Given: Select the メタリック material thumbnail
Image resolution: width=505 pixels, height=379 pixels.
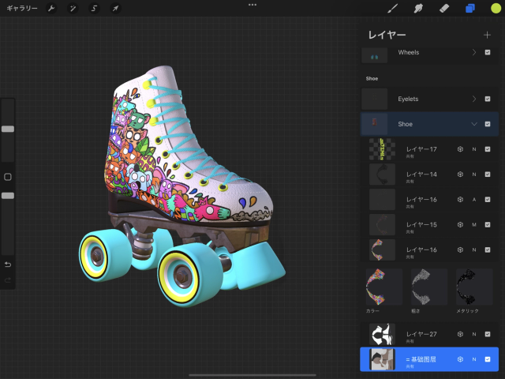Looking at the screenshot, I should click(475, 286).
